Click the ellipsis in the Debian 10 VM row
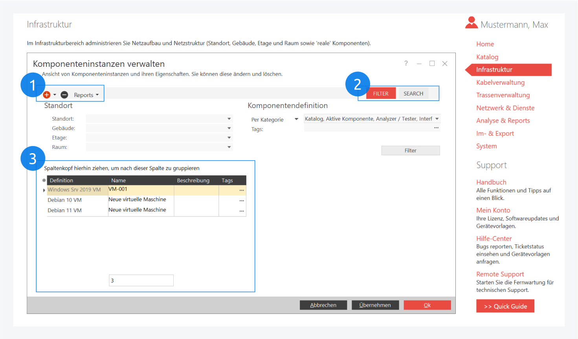The image size is (578, 339). [242, 200]
